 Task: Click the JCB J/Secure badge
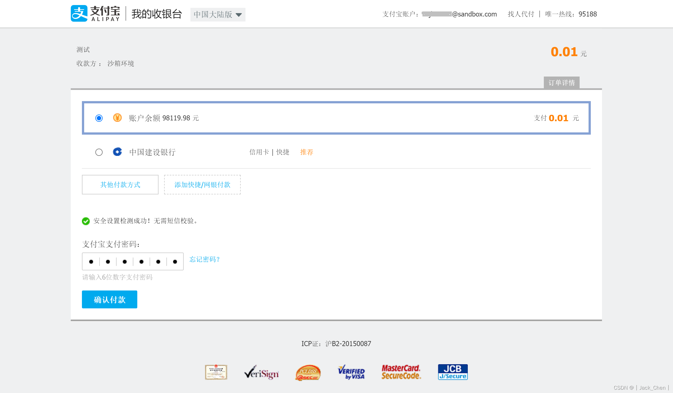453,372
